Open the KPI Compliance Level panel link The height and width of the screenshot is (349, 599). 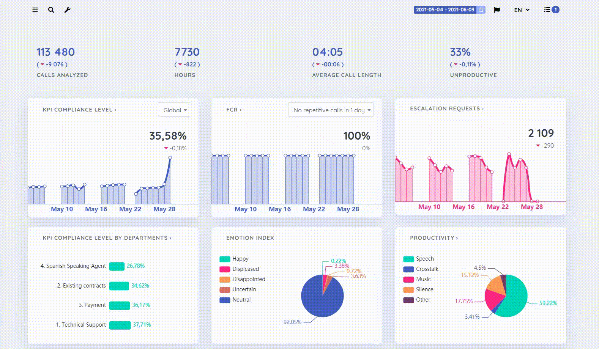(79, 110)
